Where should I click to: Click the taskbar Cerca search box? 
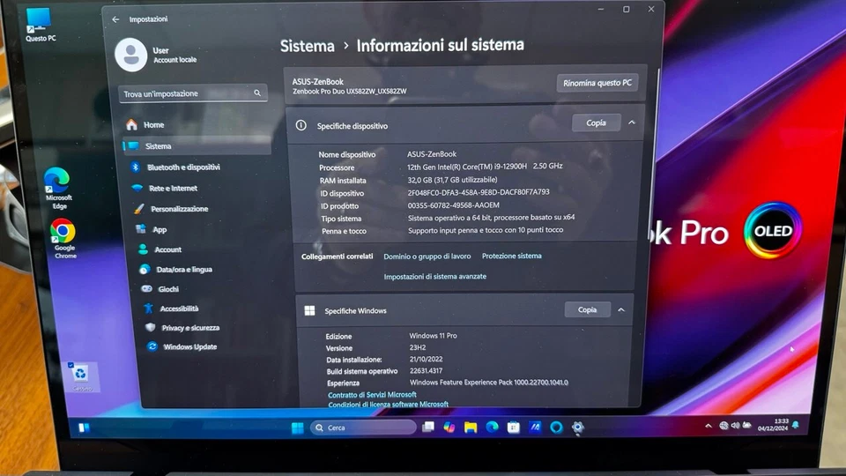click(x=363, y=428)
